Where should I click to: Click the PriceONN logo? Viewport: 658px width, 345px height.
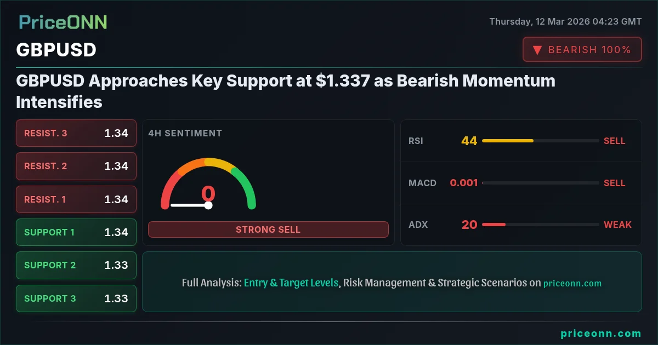click(x=63, y=22)
